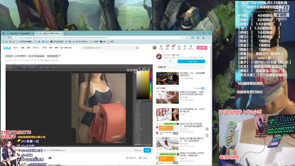Open the 历史 watch history icon
Screen dimensions: 295x166
click(185, 48)
